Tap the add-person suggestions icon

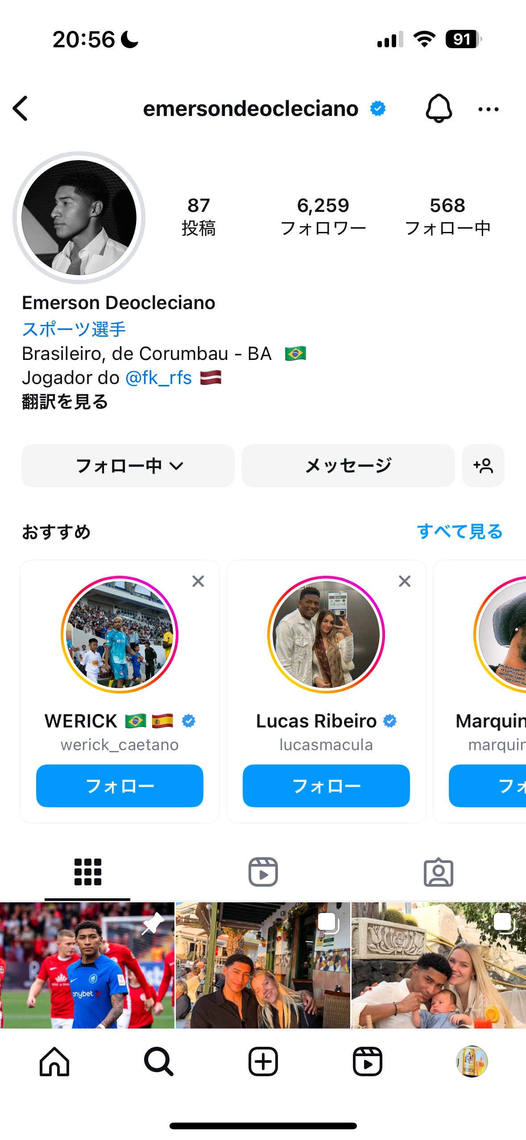pos(483,466)
